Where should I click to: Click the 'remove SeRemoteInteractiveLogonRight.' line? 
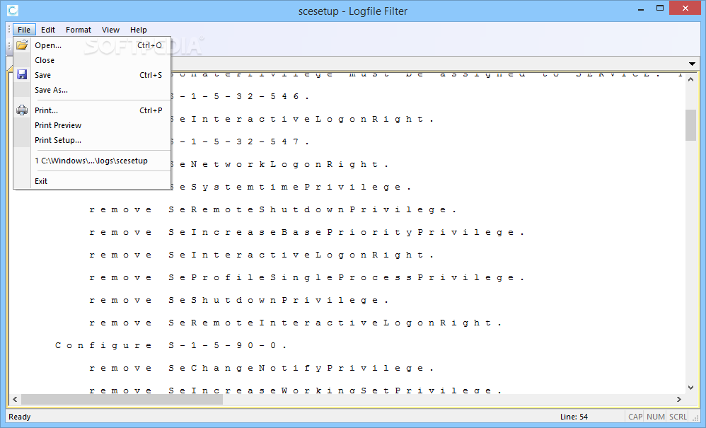point(296,323)
